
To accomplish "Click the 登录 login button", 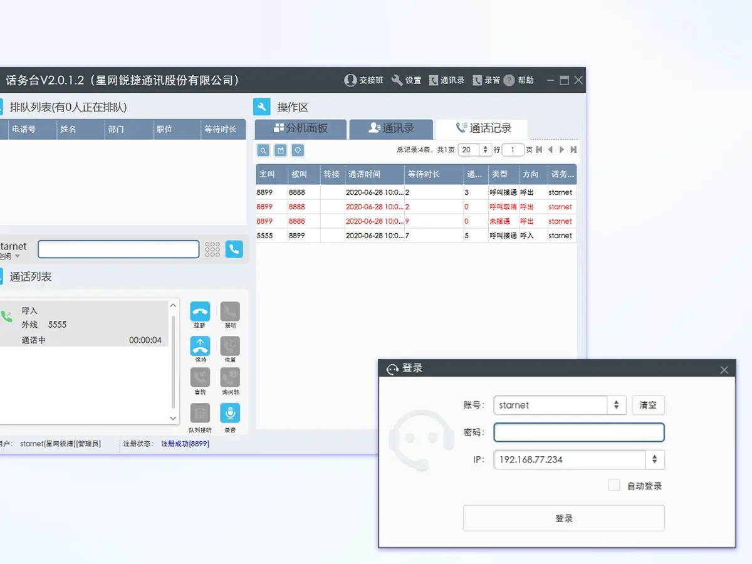I will 564,518.
